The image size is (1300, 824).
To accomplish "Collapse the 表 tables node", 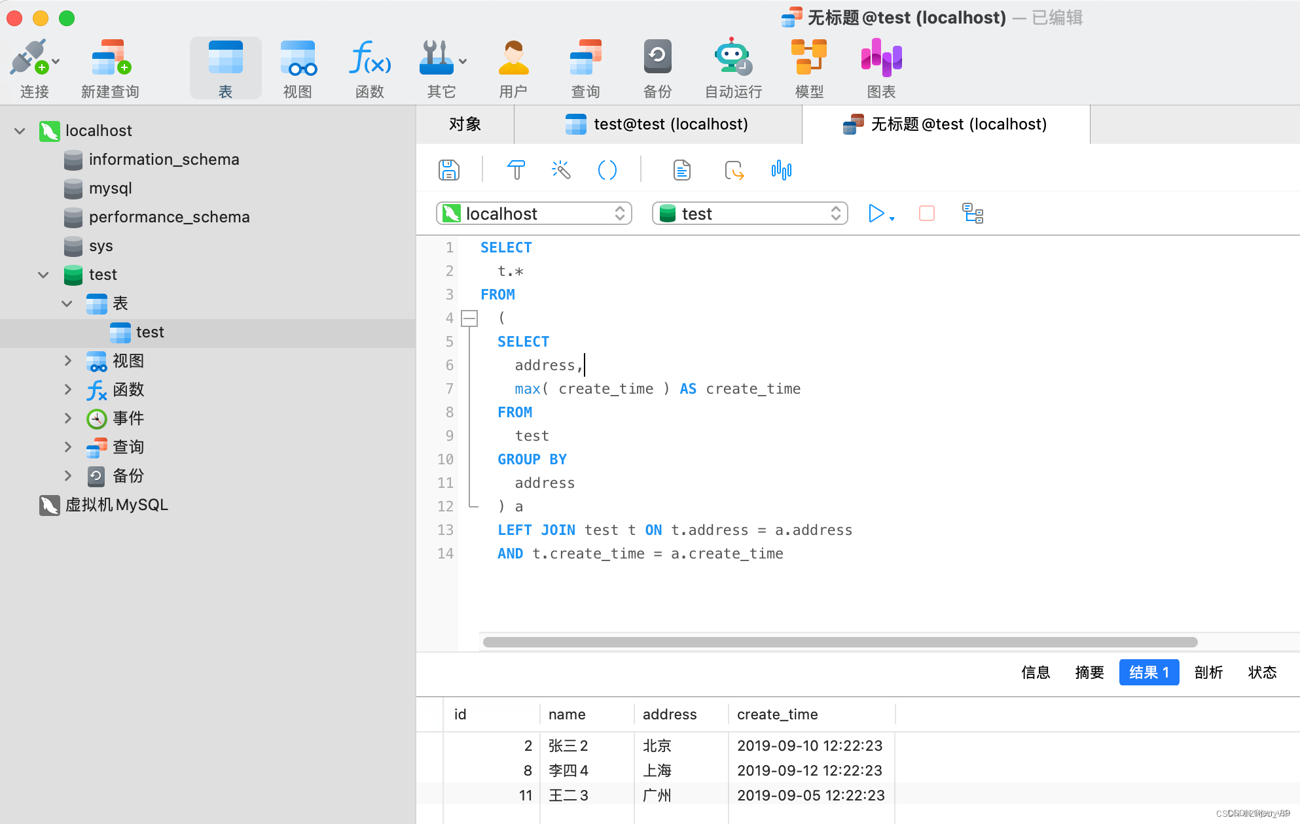I will [x=67, y=303].
